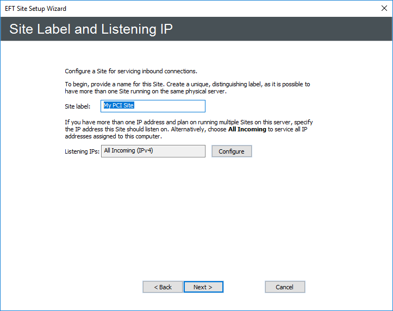Click the Next button
Viewport: 393px width, 311px height.
coord(203,287)
